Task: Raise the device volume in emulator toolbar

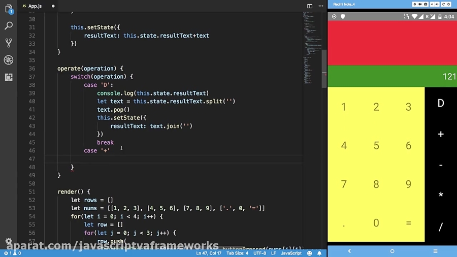Action: tap(437, 5)
